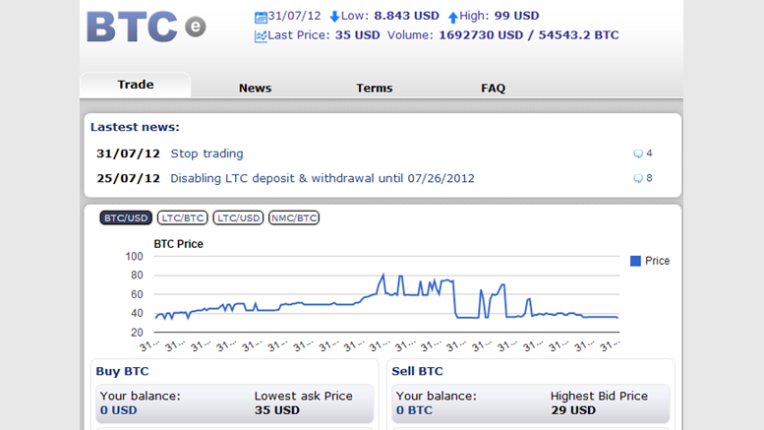Select the LTC/USD pair button
The width and height of the screenshot is (764, 430).
238,217
